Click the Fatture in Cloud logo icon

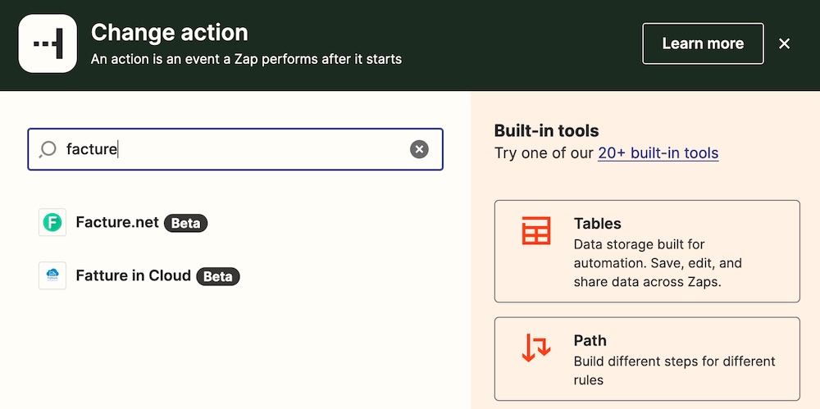tap(52, 275)
